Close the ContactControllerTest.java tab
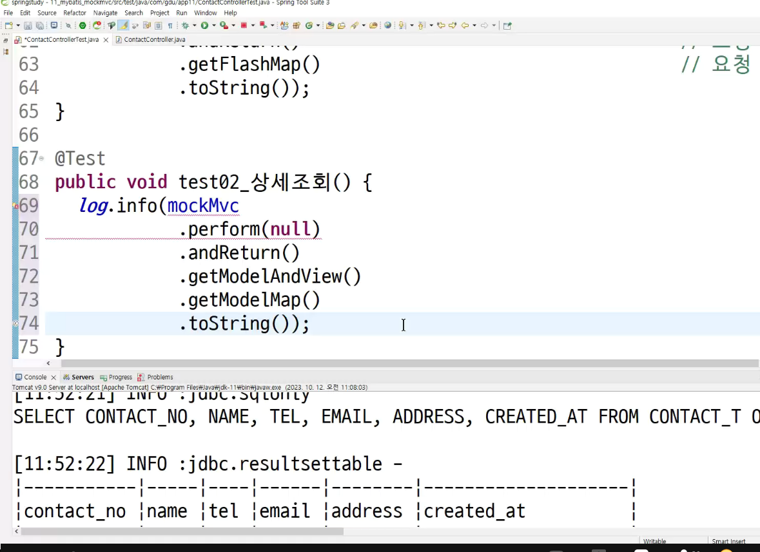Viewport: 760px width, 552px height. tap(106, 40)
